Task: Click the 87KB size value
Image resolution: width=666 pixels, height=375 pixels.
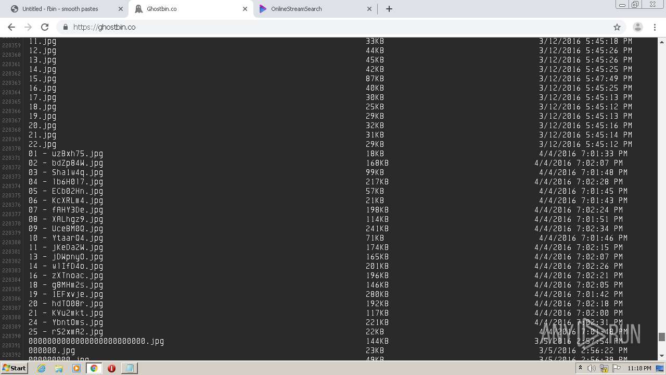Action: coord(375,79)
